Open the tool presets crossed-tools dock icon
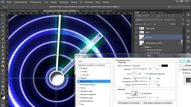 coord(188,31)
